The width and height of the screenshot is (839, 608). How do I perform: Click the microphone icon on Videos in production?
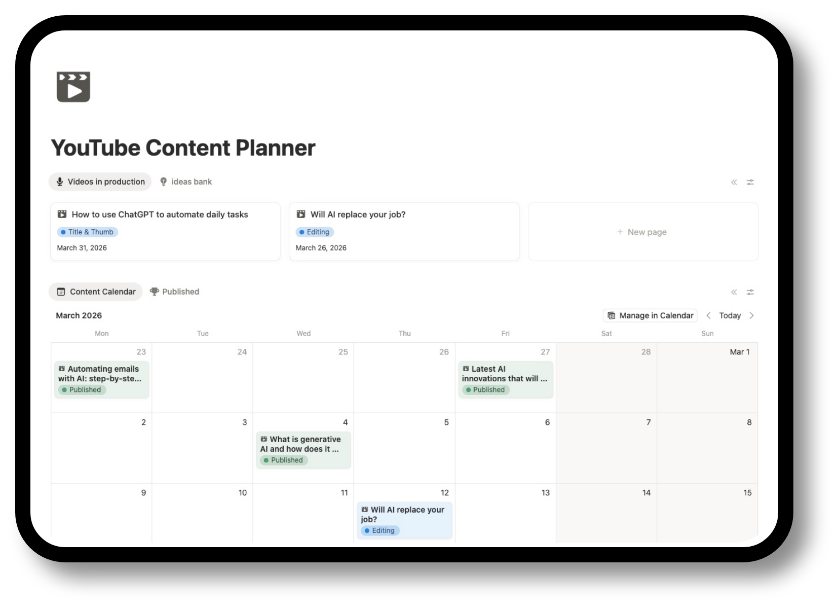60,182
